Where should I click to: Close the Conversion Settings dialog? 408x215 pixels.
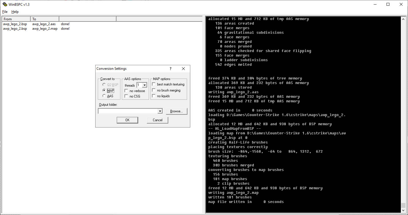tap(183, 69)
